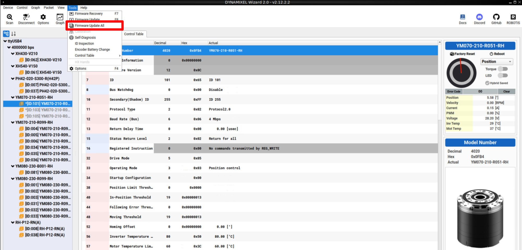Select the ID:038 RH-P12-RN(A) device
Image resolution: width=522 pixels, height=250 pixels.
point(38,235)
